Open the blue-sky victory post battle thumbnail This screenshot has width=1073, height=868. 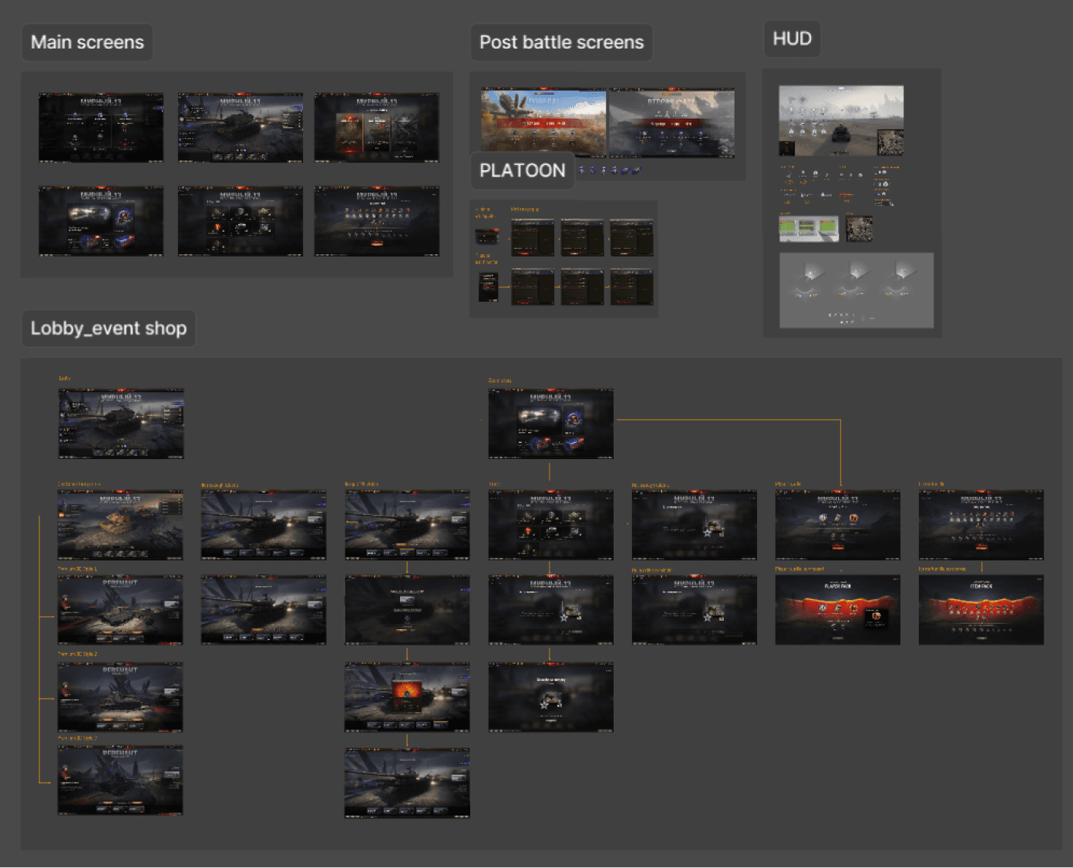coord(543,122)
